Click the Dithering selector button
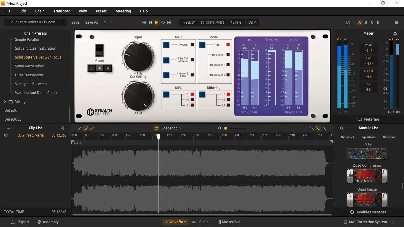The image size is (404, 227). pos(202,95)
